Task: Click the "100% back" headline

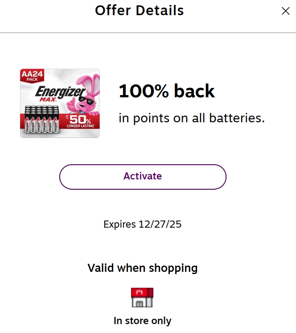Action: point(167,92)
